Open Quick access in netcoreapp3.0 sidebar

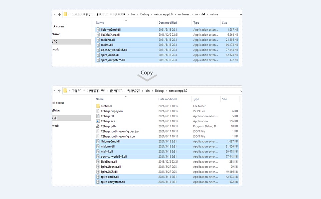58,103
